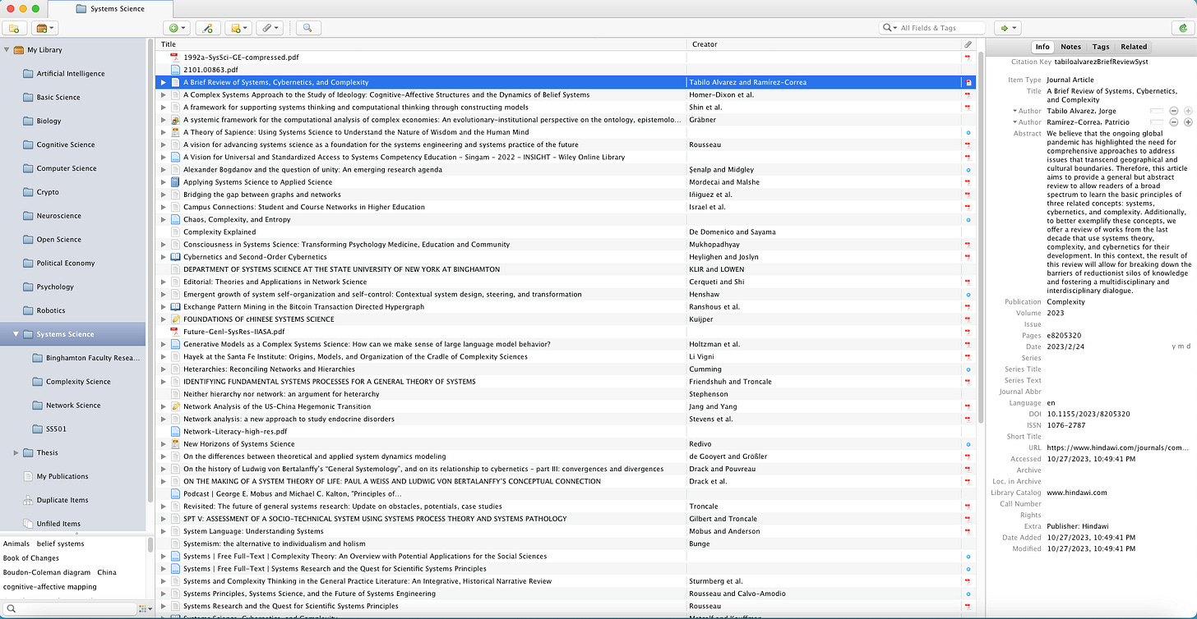Viewport: 1197px width, 619px height.
Task: Select the Info tab
Action: click(x=1042, y=47)
